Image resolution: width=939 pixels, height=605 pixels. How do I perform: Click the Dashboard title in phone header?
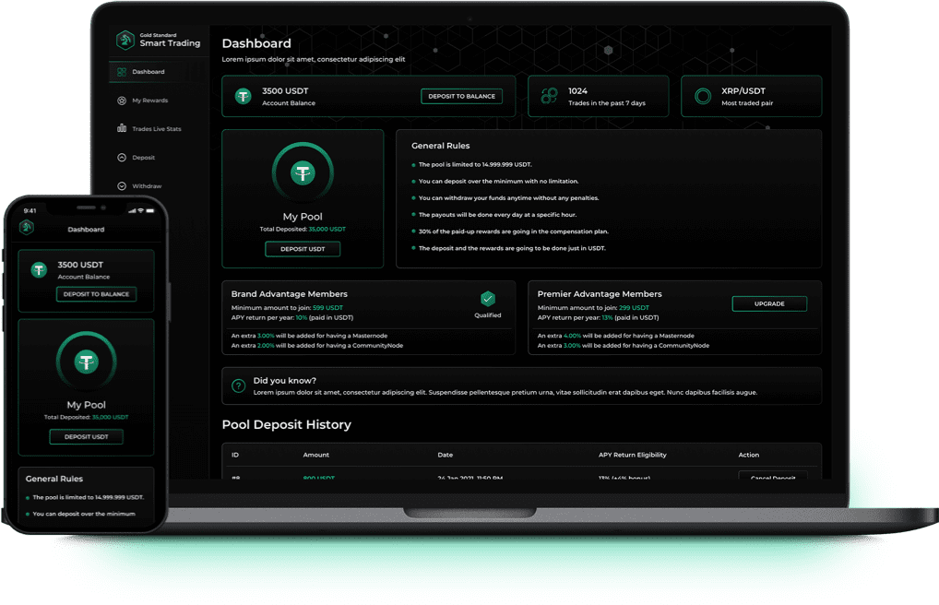coord(86,230)
